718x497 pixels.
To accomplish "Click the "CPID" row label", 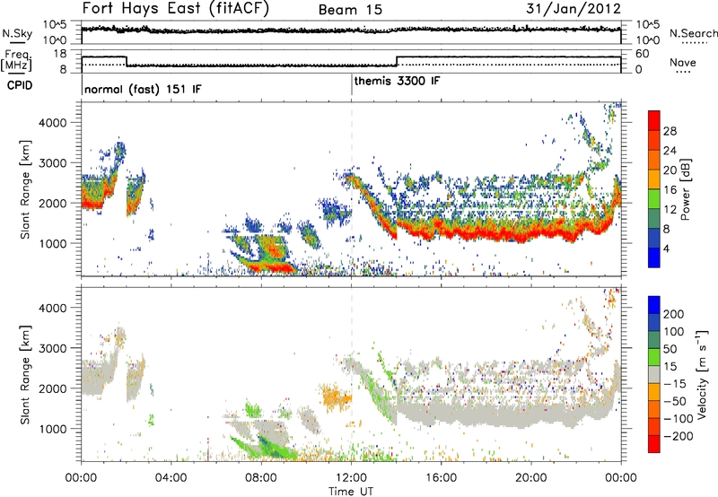I will pos(20,85).
